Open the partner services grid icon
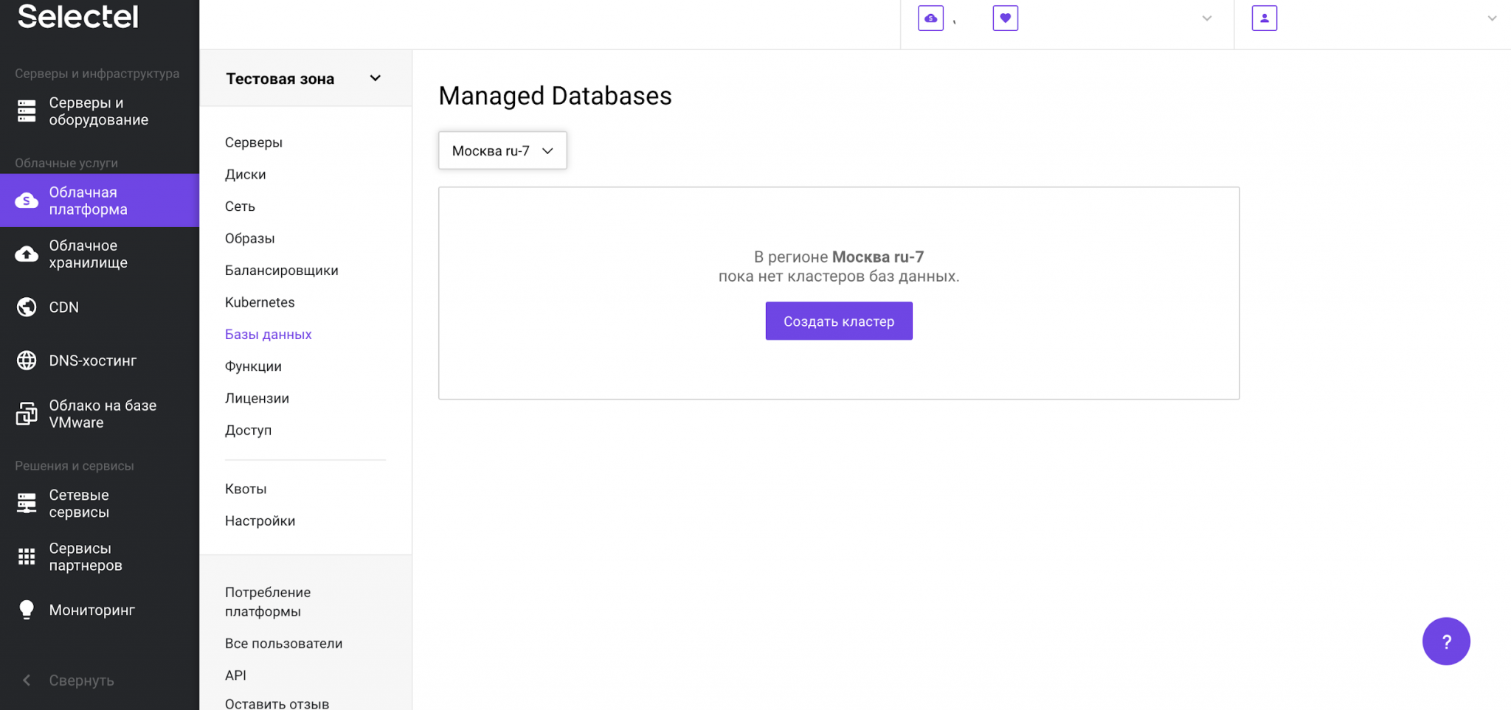The image size is (1511, 710). (x=27, y=557)
